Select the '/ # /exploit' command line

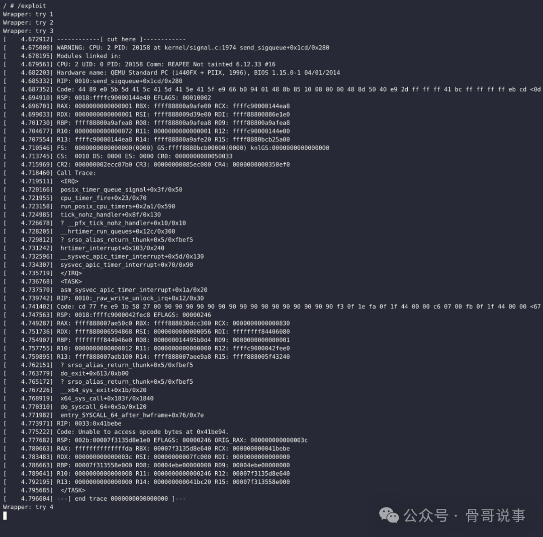coord(24,6)
